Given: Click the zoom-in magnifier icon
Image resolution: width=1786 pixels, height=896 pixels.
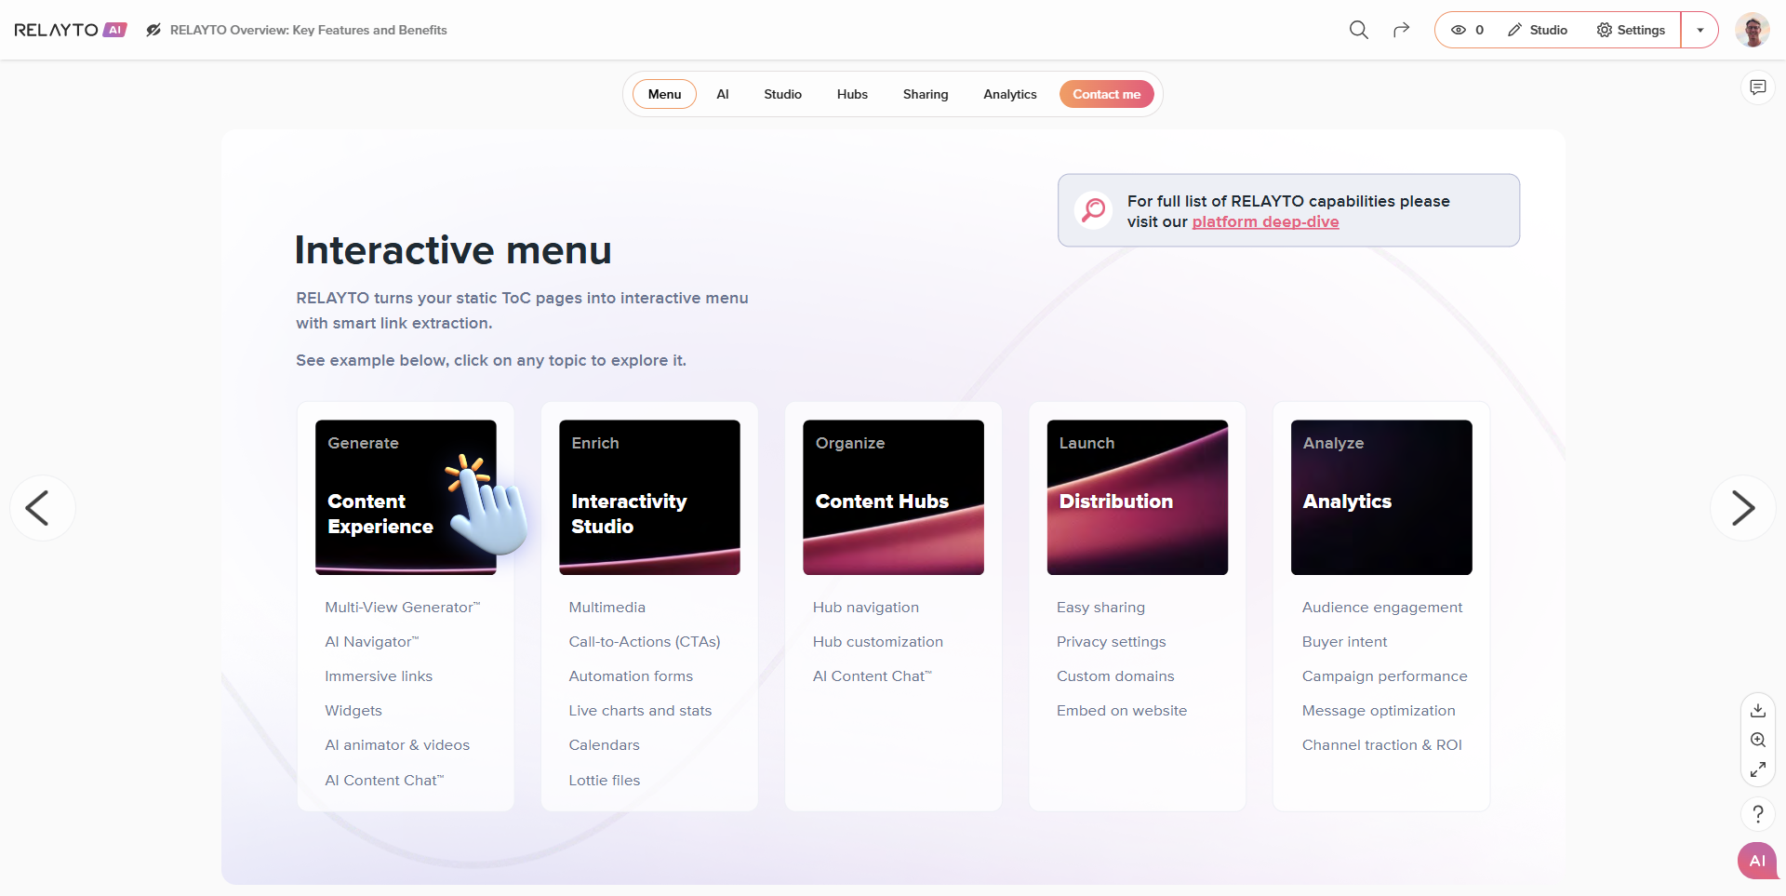Looking at the screenshot, I should pyautogui.click(x=1758, y=740).
